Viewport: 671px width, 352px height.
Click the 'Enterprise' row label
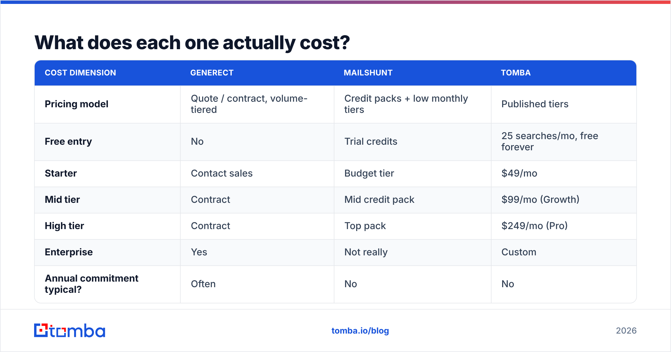coord(68,252)
